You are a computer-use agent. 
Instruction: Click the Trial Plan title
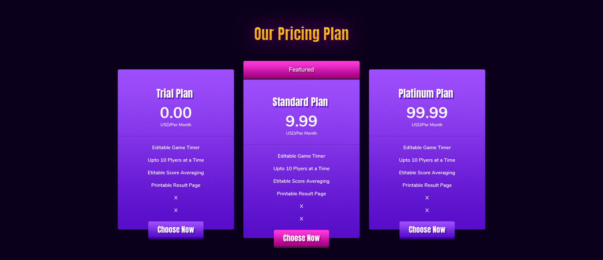point(175,93)
